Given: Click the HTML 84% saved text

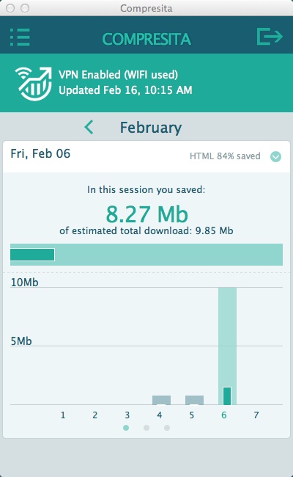Looking at the screenshot, I should tap(225, 156).
